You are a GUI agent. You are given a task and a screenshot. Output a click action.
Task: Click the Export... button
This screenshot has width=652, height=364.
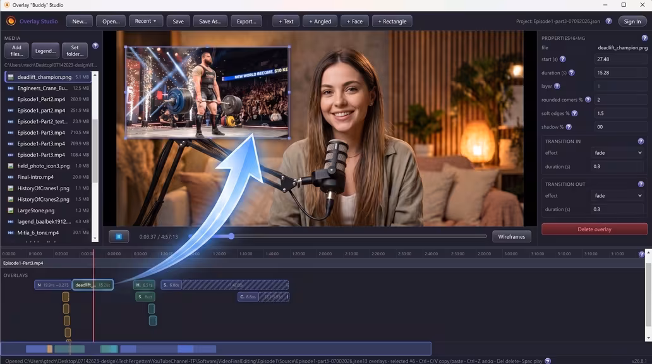coord(246,21)
